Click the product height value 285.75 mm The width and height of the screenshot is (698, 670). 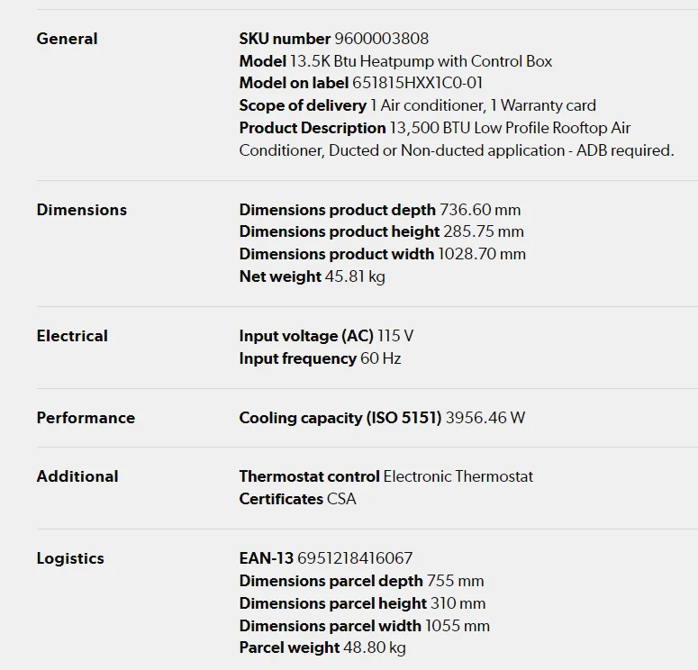click(482, 232)
